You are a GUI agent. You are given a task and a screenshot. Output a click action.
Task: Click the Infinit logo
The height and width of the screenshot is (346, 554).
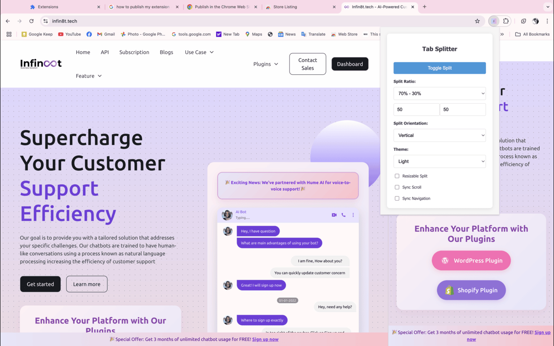(x=41, y=64)
